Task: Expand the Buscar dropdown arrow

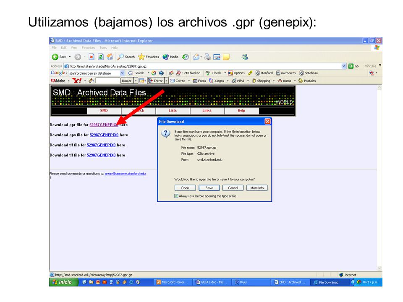Action: (x=136, y=81)
